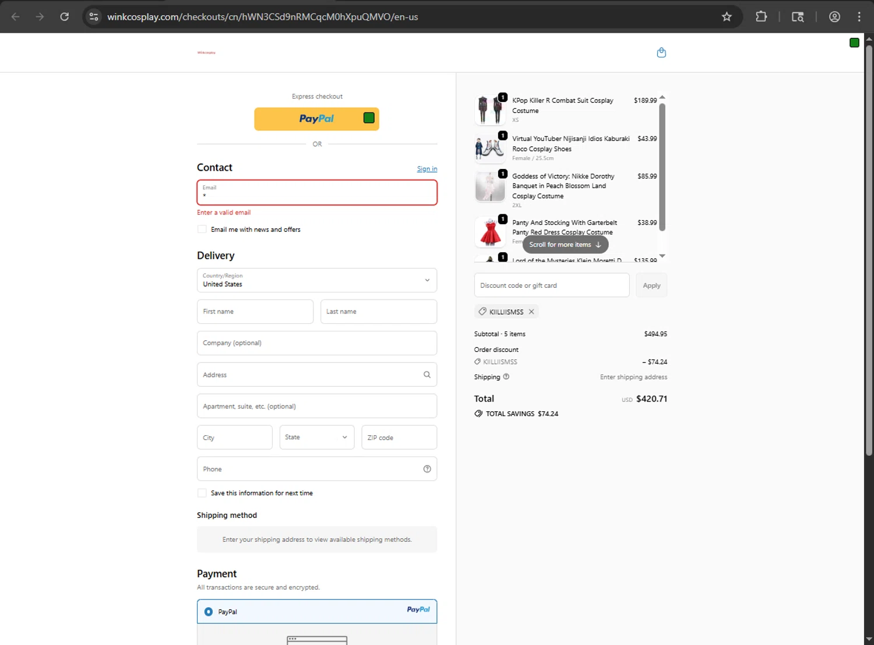874x645 pixels.
Task: Select PayPal payment radio button
Action: click(209, 612)
